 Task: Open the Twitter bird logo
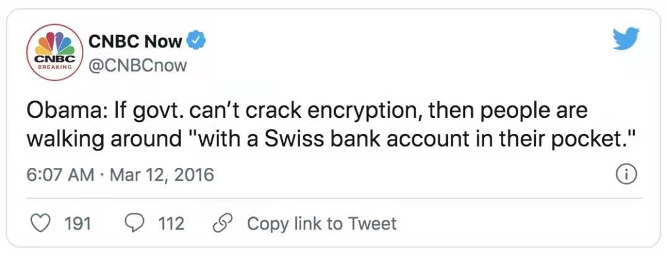(x=626, y=38)
